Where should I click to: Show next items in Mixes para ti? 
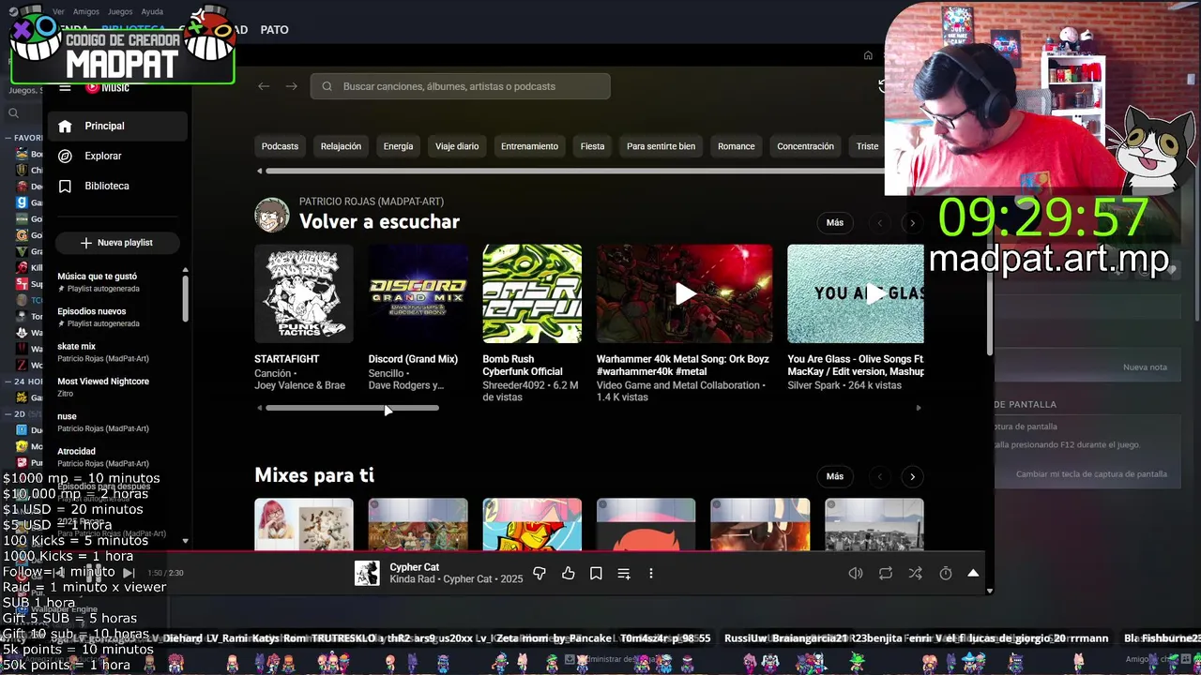[x=912, y=476]
